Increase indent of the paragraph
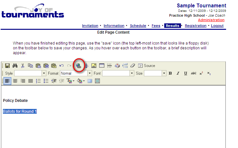 point(54,81)
